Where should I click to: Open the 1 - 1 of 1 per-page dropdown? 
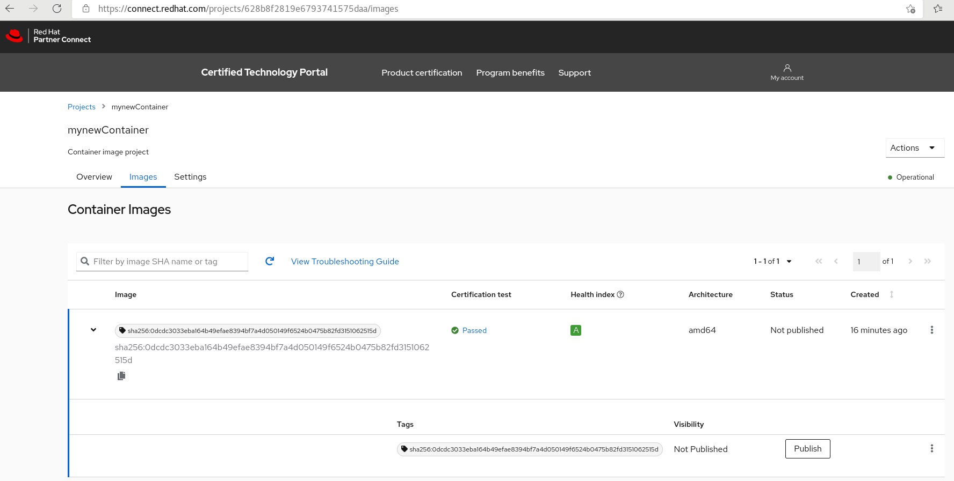coord(772,261)
